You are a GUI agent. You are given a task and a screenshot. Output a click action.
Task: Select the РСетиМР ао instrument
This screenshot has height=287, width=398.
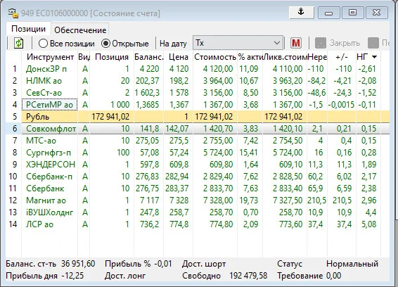pyautogui.click(x=49, y=105)
